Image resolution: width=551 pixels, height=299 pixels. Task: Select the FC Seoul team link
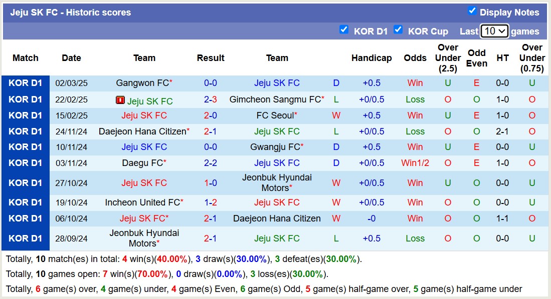[x=275, y=115]
